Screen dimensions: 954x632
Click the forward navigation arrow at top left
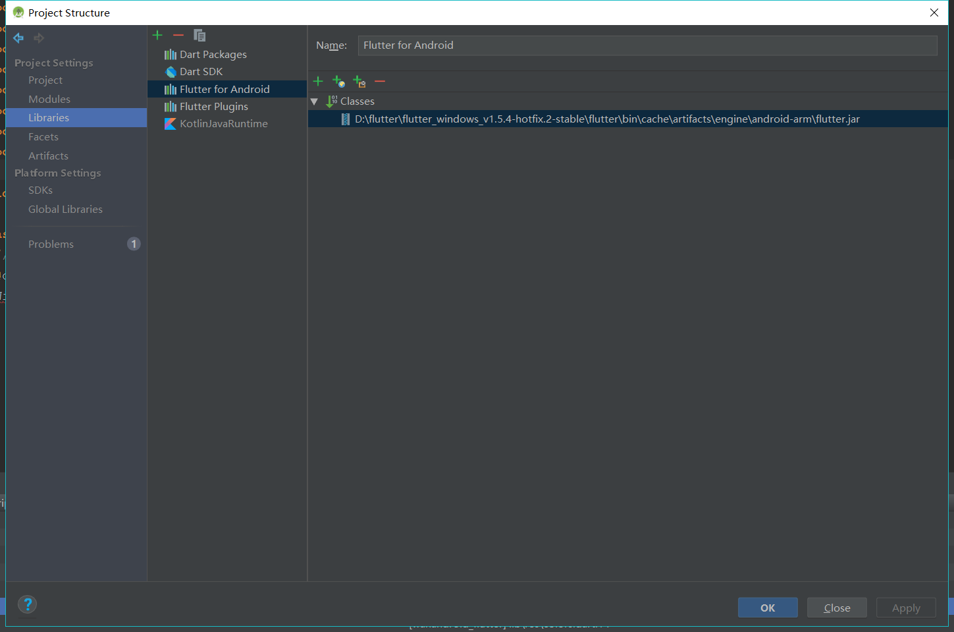38,38
